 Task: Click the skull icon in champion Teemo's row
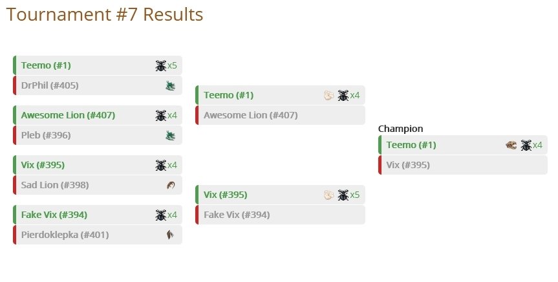(511, 146)
